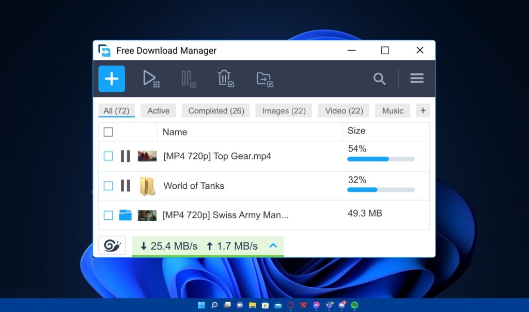
Task: Click the Top Gear video thumbnail
Action: point(147,156)
